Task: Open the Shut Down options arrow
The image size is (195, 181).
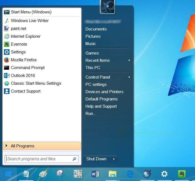Action: [114, 159]
